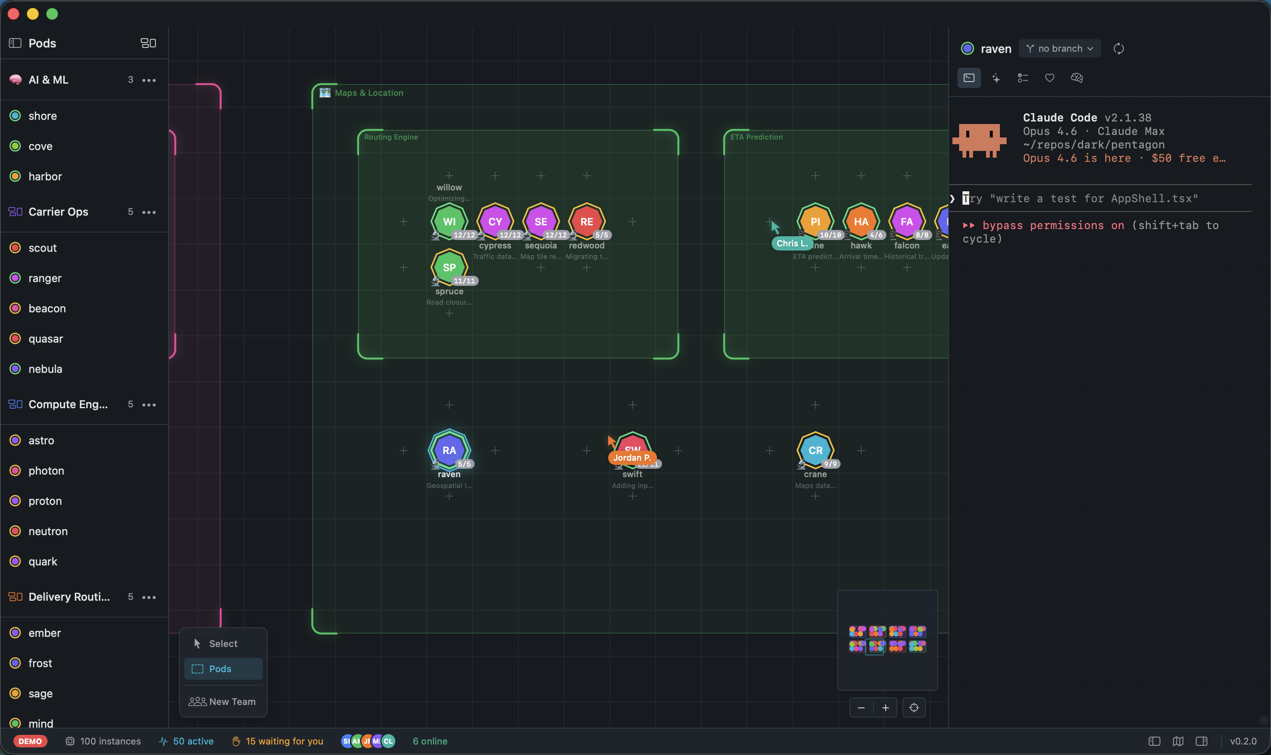This screenshot has width=1271, height=755.
Task: Click the zoom out minus control near the minimap
Action: click(860, 707)
